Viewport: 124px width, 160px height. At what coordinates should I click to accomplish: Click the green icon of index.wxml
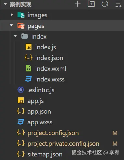(29, 68)
